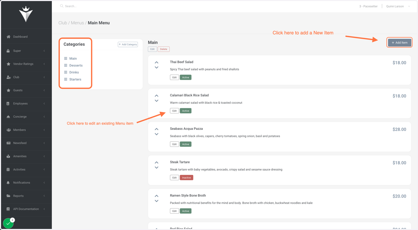Edit the Steak Tartare item
Image resolution: width=418 pixels, height=230 pixels.
coord(174,177)
